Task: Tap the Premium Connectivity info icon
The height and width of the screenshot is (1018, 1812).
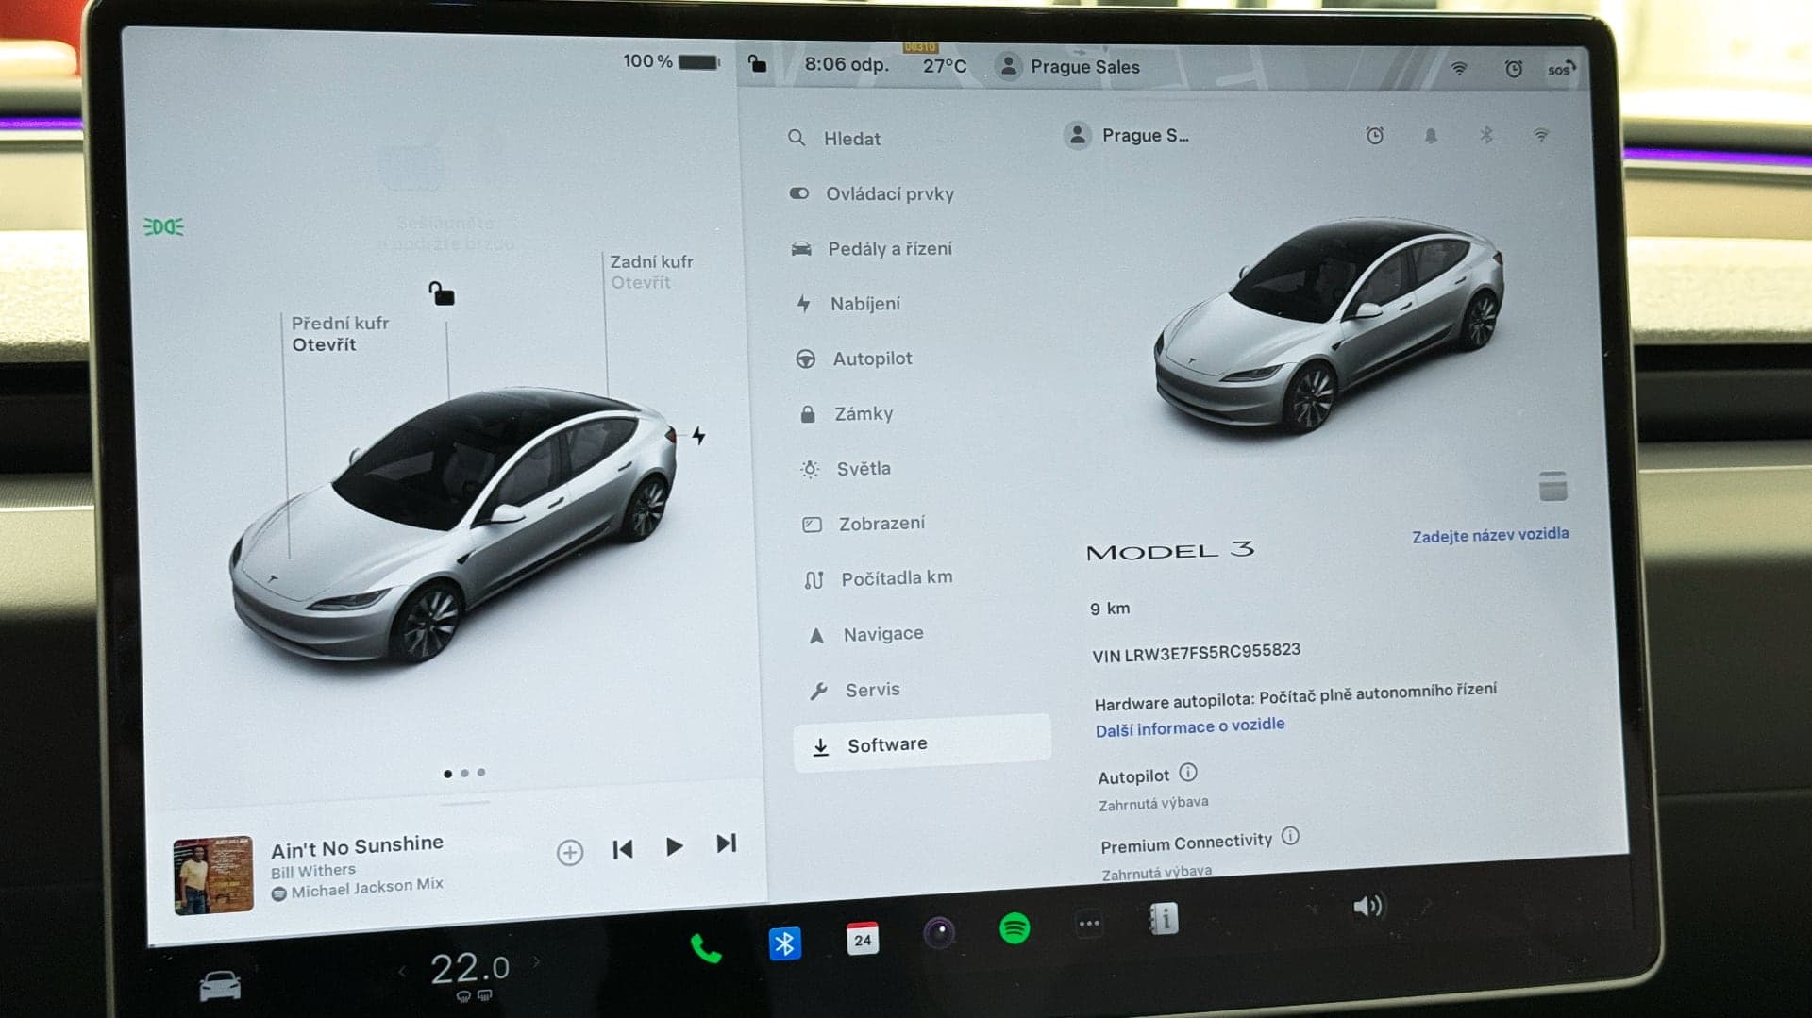Action: (1290, 837)
